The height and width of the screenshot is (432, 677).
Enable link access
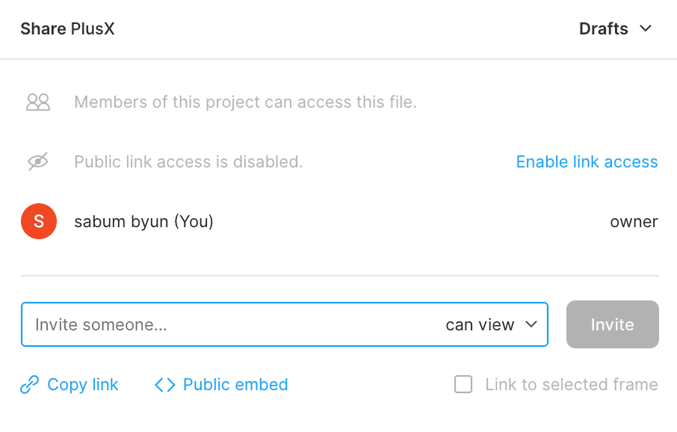click(x=587, y=161)
